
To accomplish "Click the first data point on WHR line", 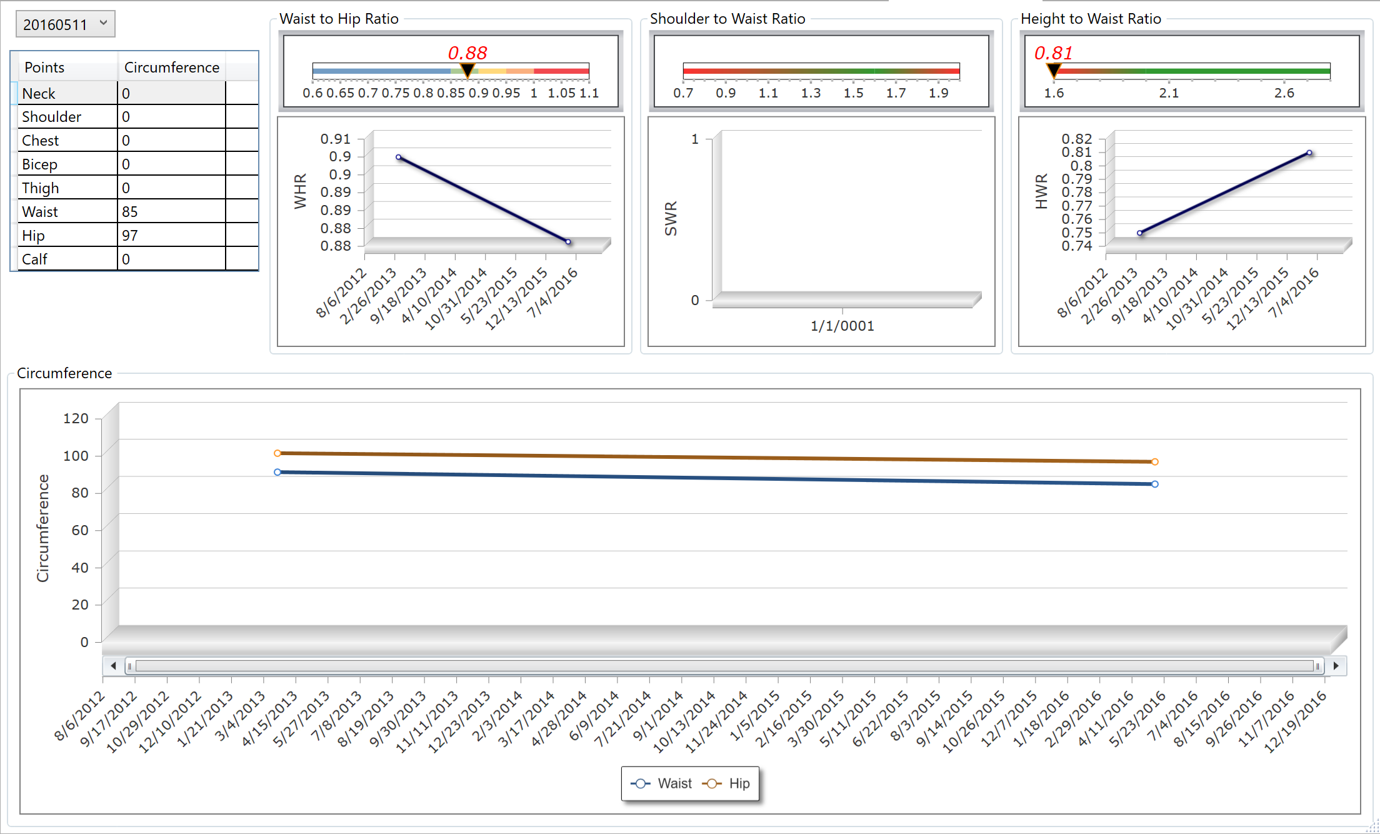I will [399, 157].
